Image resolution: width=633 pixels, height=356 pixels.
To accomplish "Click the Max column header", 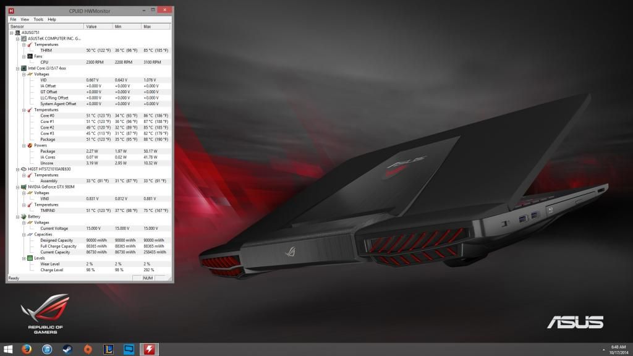I will coord(156,27).
